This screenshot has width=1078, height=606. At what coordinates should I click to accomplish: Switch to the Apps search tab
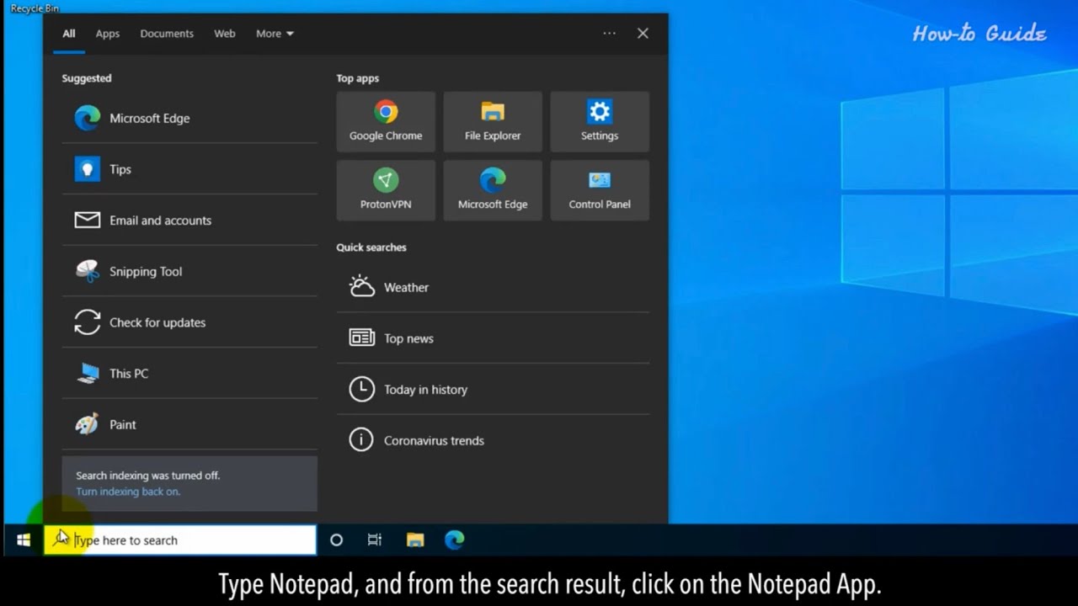coord(107,34)
